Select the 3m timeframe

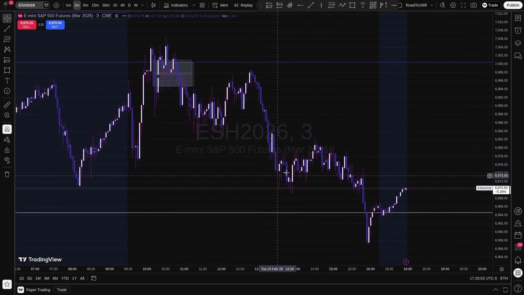[x=77, y=5]
